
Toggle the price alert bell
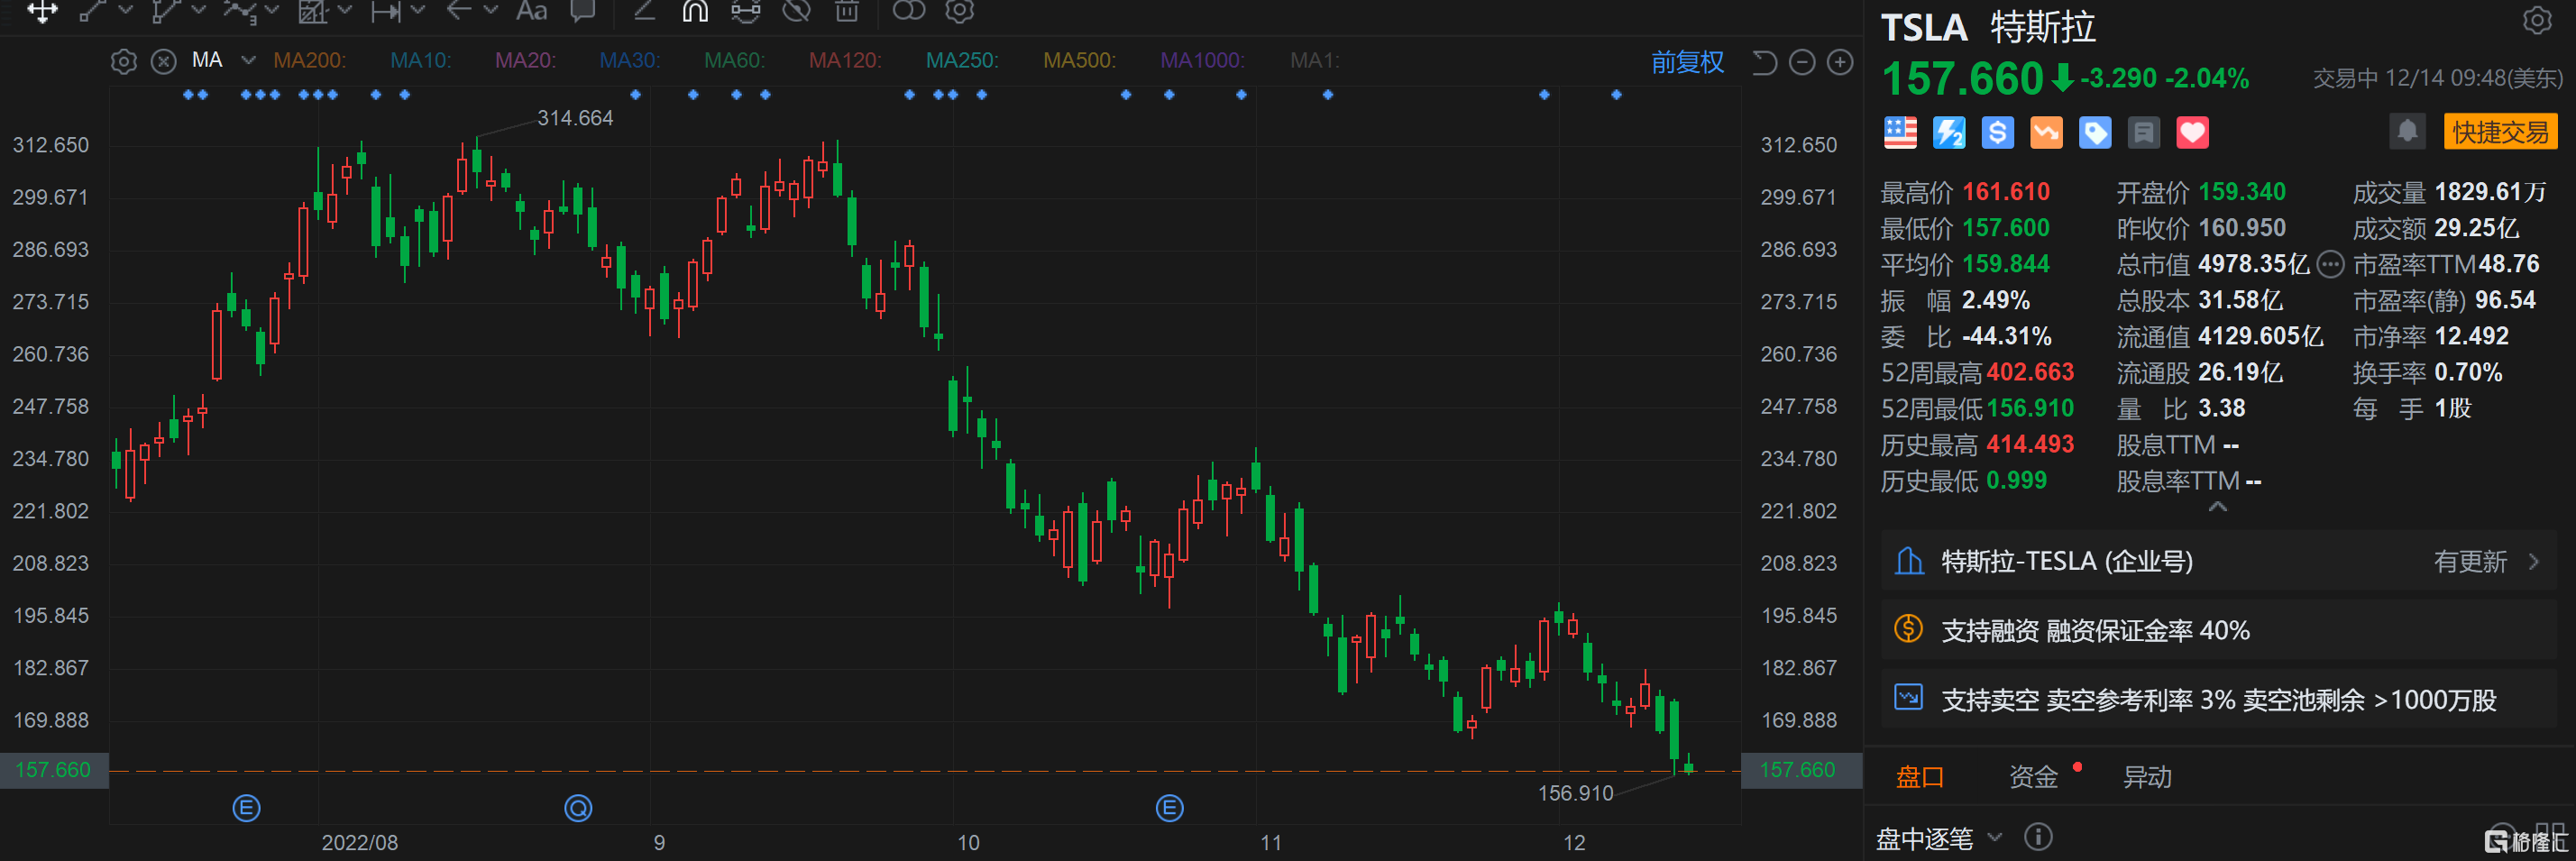2407,131
